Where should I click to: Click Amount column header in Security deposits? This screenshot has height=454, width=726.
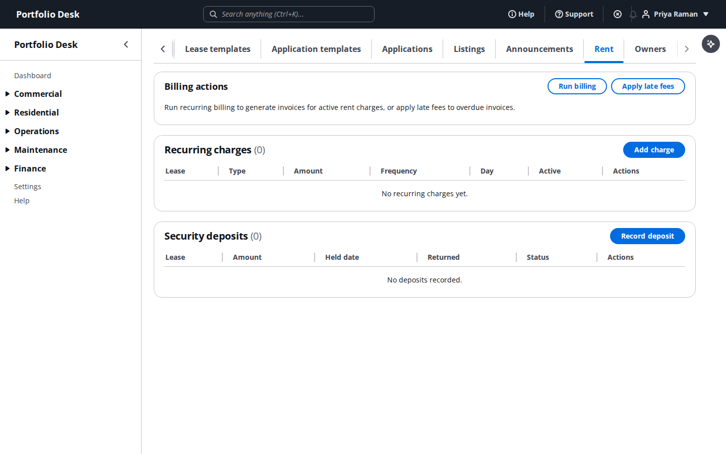click(247, 257)
